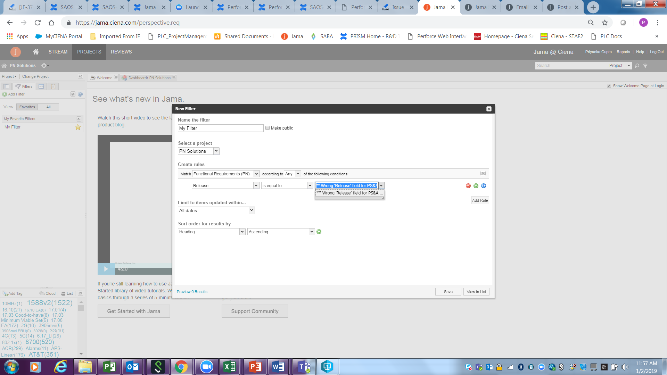Click the Jama logo in navigation bar
The width and height of the screenshot is (667, 375).
tap(15, 52)
